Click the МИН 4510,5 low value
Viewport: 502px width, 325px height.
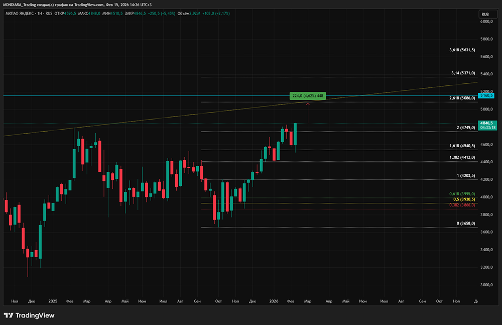click(x=112, y=14)
